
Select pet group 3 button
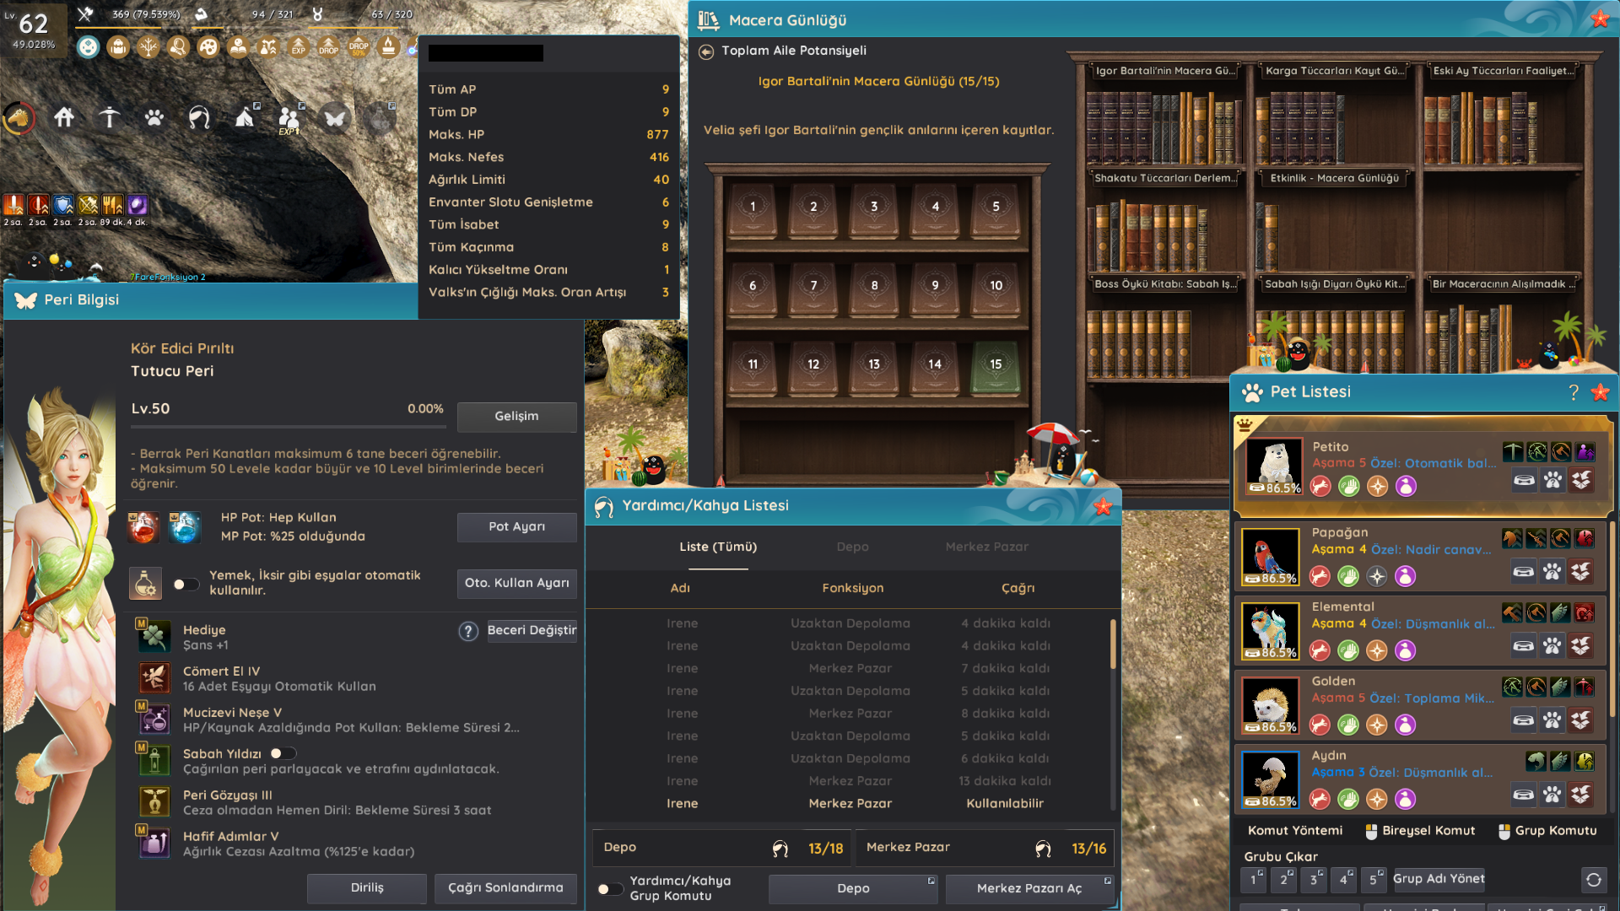[1314, 880]
